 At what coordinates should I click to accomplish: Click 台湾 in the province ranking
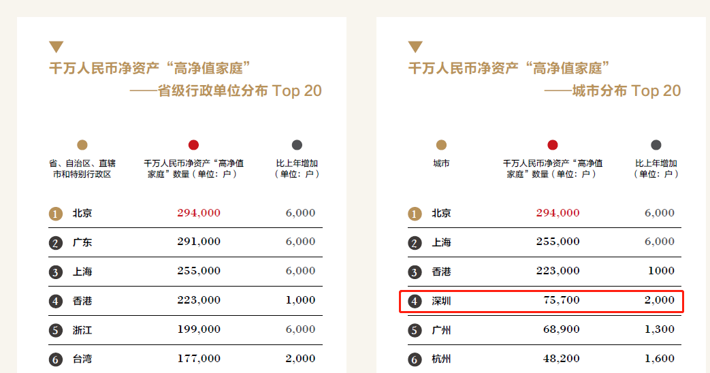point(82,359)
